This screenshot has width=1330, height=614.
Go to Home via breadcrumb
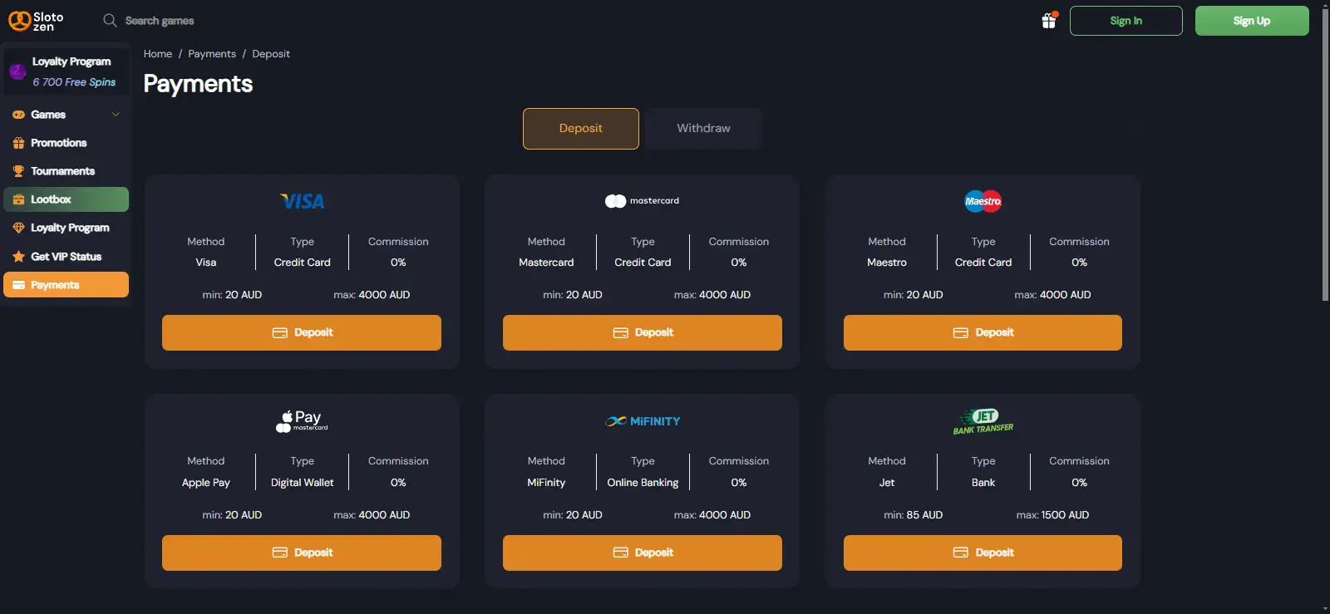pyautogui.click(x=158, y=54)
